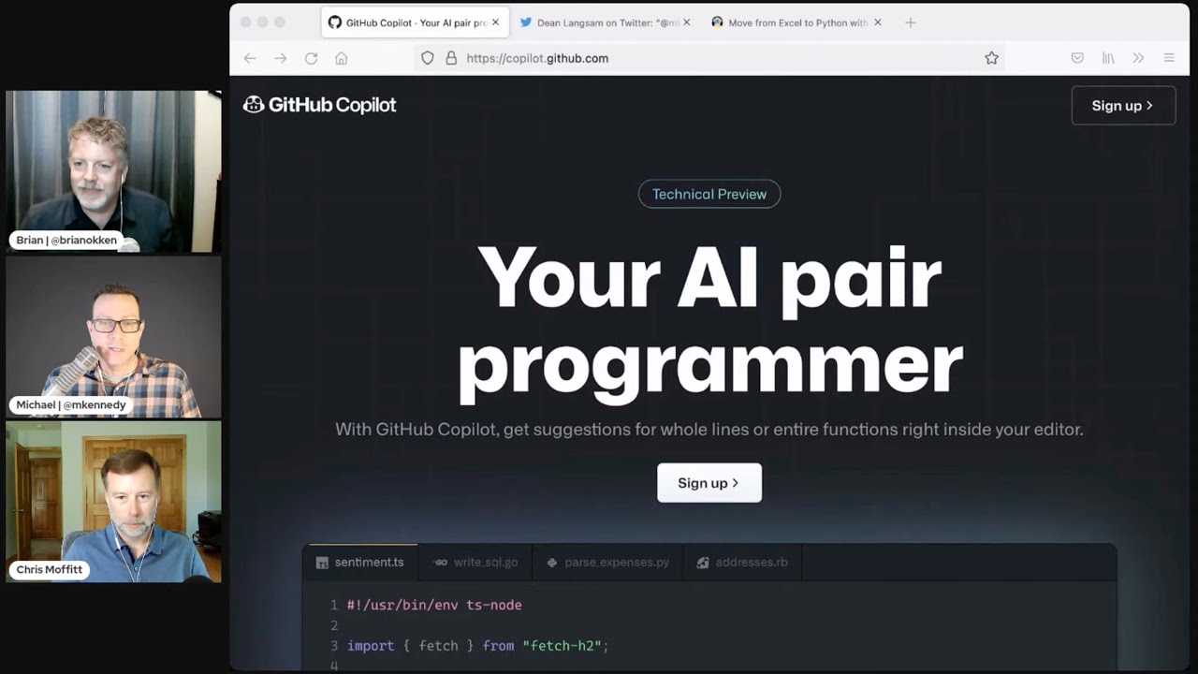
Task: Select the parse_expenses.py code tab
Action: click(x=607, y=563)
